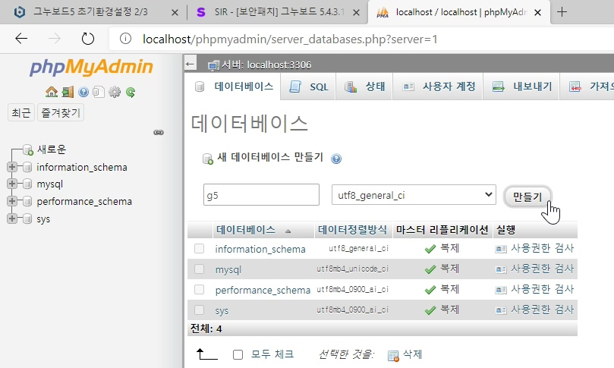Expand mysql in navigation tree

click(11, 184)
